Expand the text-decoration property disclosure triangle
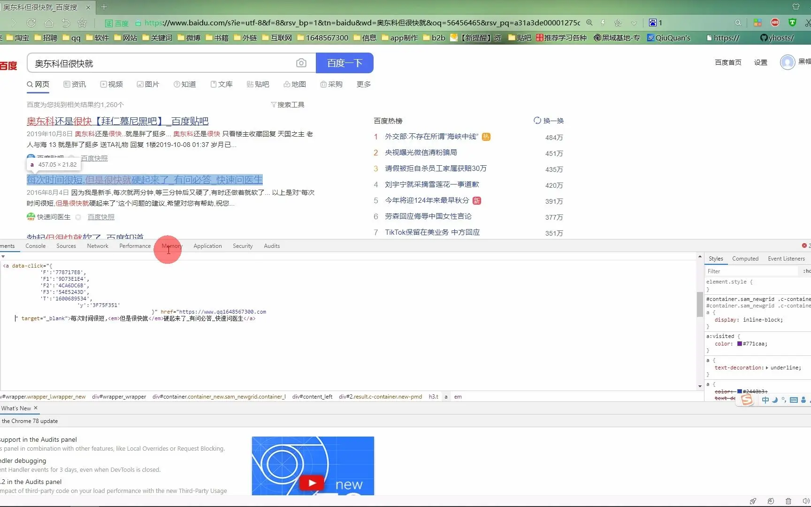The image size is (811, 507). (767, 368)
